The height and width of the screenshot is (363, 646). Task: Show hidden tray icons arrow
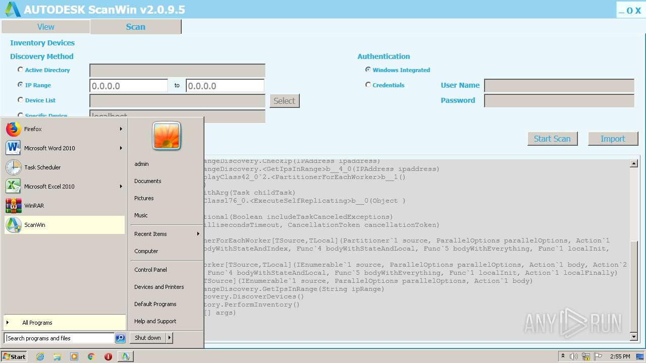[563, 356]
